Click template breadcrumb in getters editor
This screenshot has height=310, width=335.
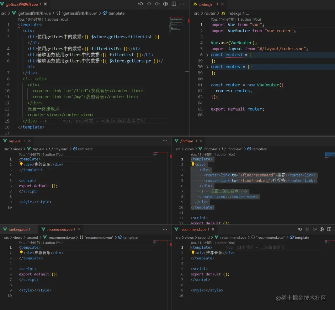click(x=116, y=13)
